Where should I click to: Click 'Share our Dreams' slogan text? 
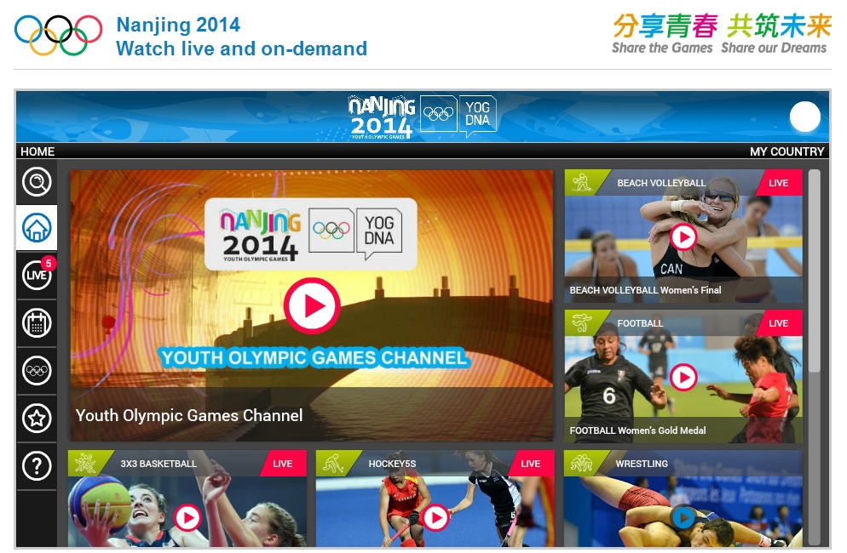click(x=774, y=48)
